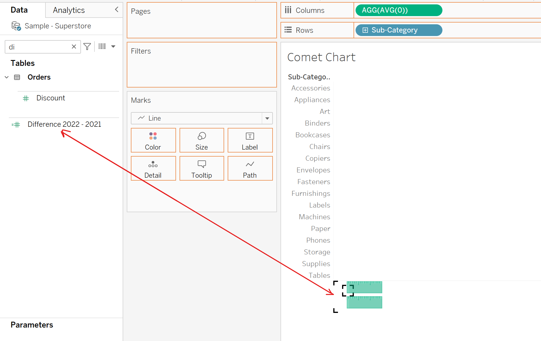Open the Detail marks card
The height and width of the screenshot is (341, 541).
(153, 168)
